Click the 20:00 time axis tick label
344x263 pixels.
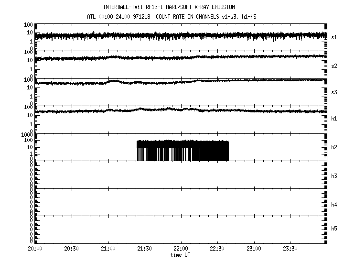pos(35,249)
